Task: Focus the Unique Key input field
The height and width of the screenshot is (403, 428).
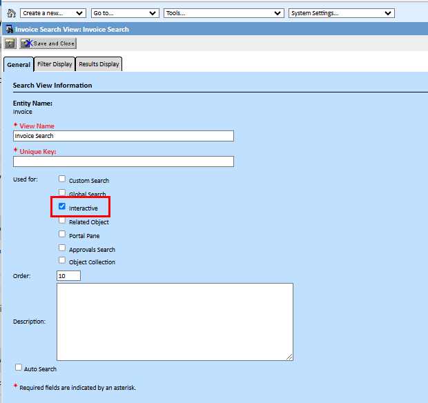Action: click(123, 161)
